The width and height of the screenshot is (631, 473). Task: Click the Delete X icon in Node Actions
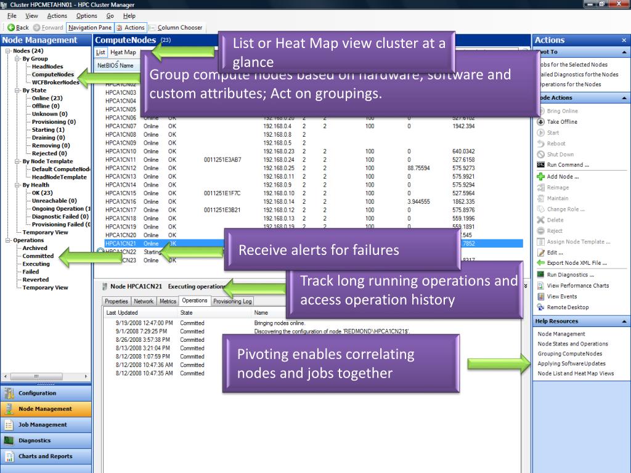tap(541, 220)
